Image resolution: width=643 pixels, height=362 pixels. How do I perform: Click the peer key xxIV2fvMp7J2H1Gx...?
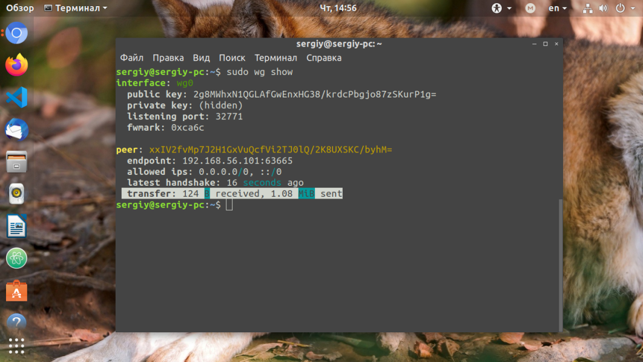click(271, 150)
